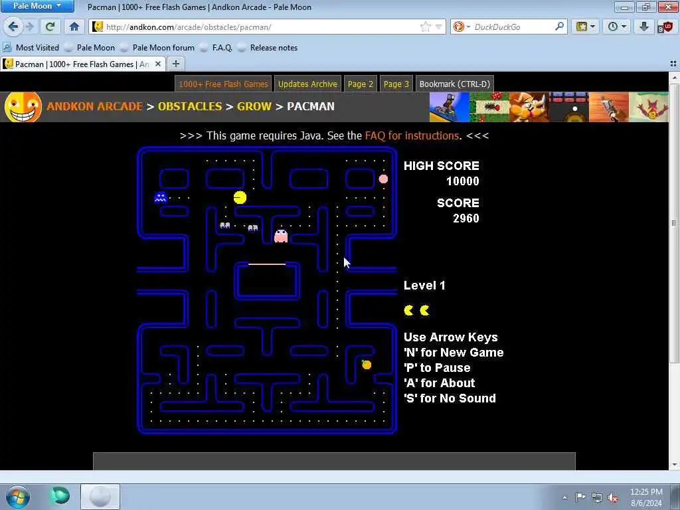Viewport: 680px width, 510px height.
Task: Open the Most Visited bookmarks folder
Action: coord(31,48)
